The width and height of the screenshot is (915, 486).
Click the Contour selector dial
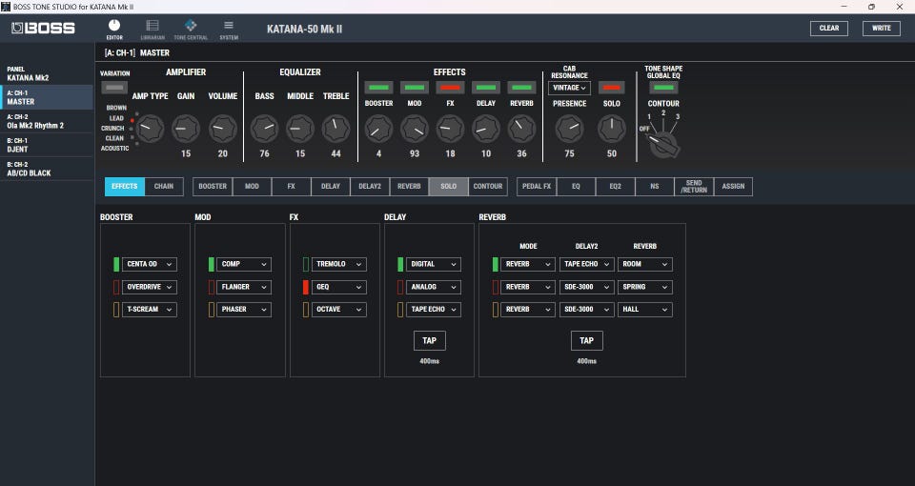point(663,143)
